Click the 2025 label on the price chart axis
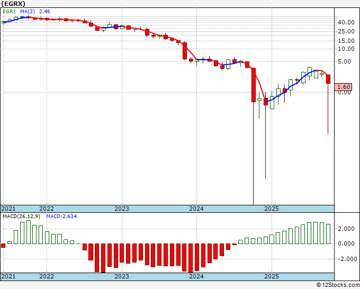Screen dimensions: 360x289 [x=272, y=209]
